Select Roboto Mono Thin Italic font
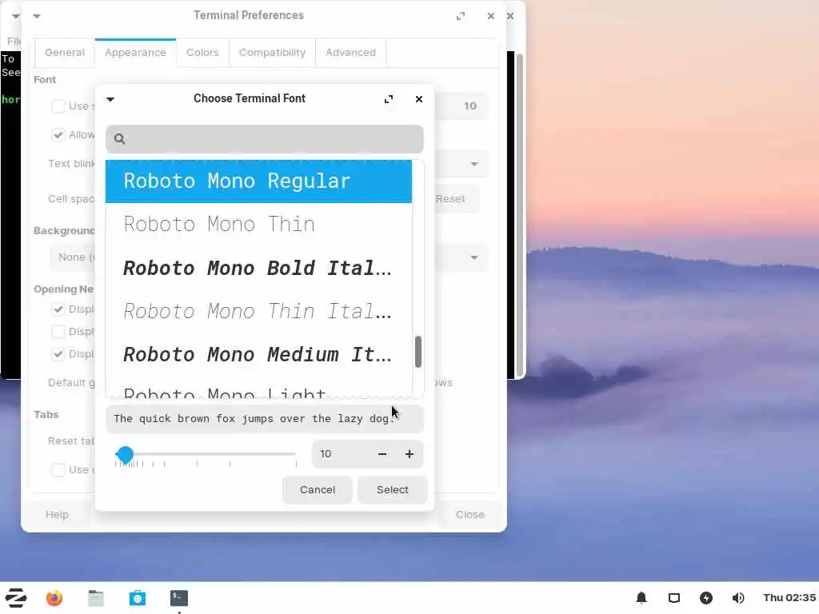This screenshot has width=819, height=614. [258, 311]
